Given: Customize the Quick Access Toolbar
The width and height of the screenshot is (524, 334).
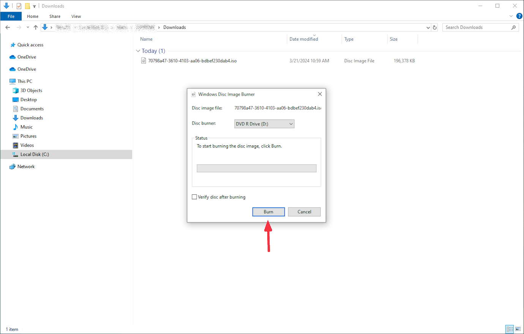Looking at the screenshot, I should pyautogui.click(x=34, y=6).
